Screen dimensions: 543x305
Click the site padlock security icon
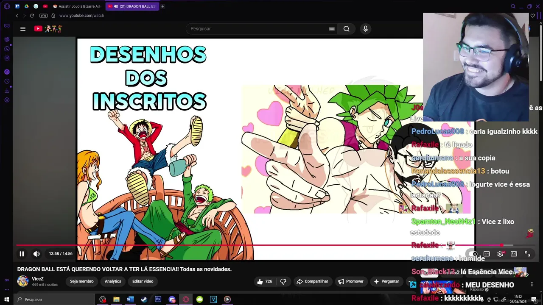click(x=53, y=16)
